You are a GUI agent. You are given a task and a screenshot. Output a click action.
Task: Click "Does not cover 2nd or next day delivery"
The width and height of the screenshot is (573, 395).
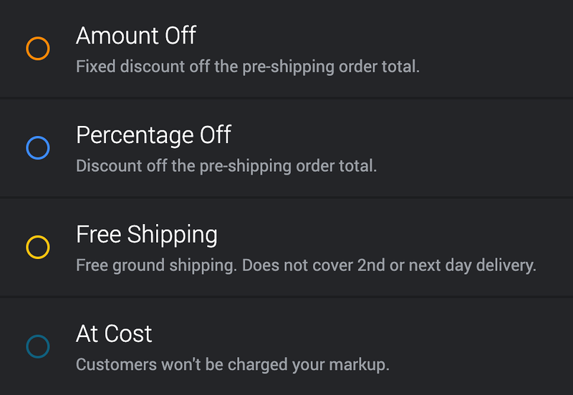[x=389, y=265]
